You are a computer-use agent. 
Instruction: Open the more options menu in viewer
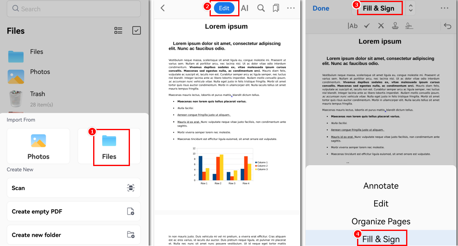(x=291, y=8)
